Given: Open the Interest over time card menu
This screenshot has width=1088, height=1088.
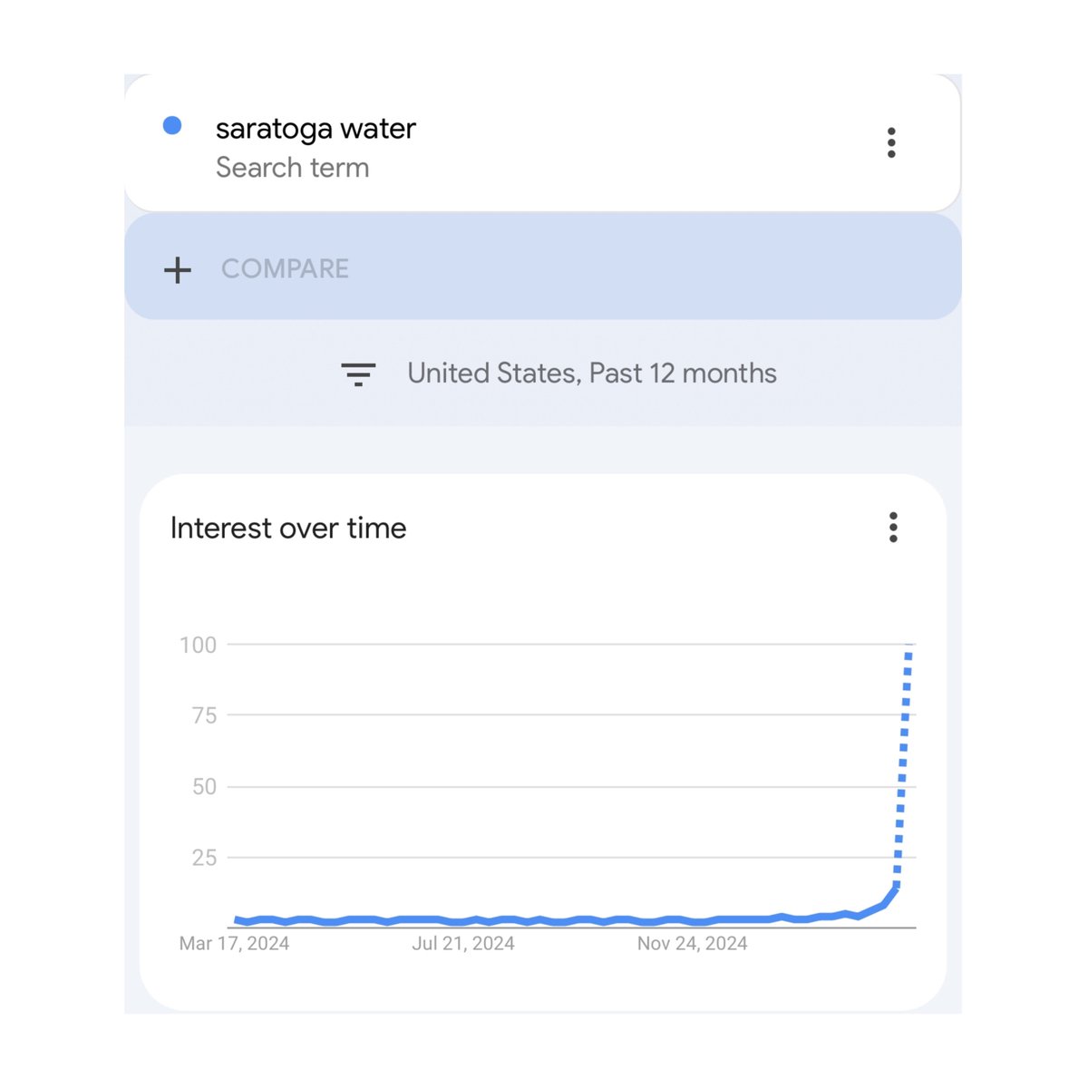Looking at the screenshot, I should tap(893, 528).
